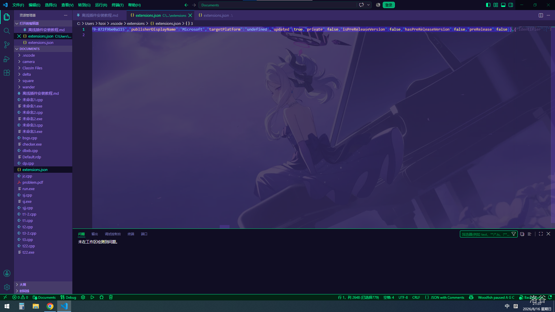Toggle the primary sidebar visibility

pyautogui.click(x=488, y=5)
